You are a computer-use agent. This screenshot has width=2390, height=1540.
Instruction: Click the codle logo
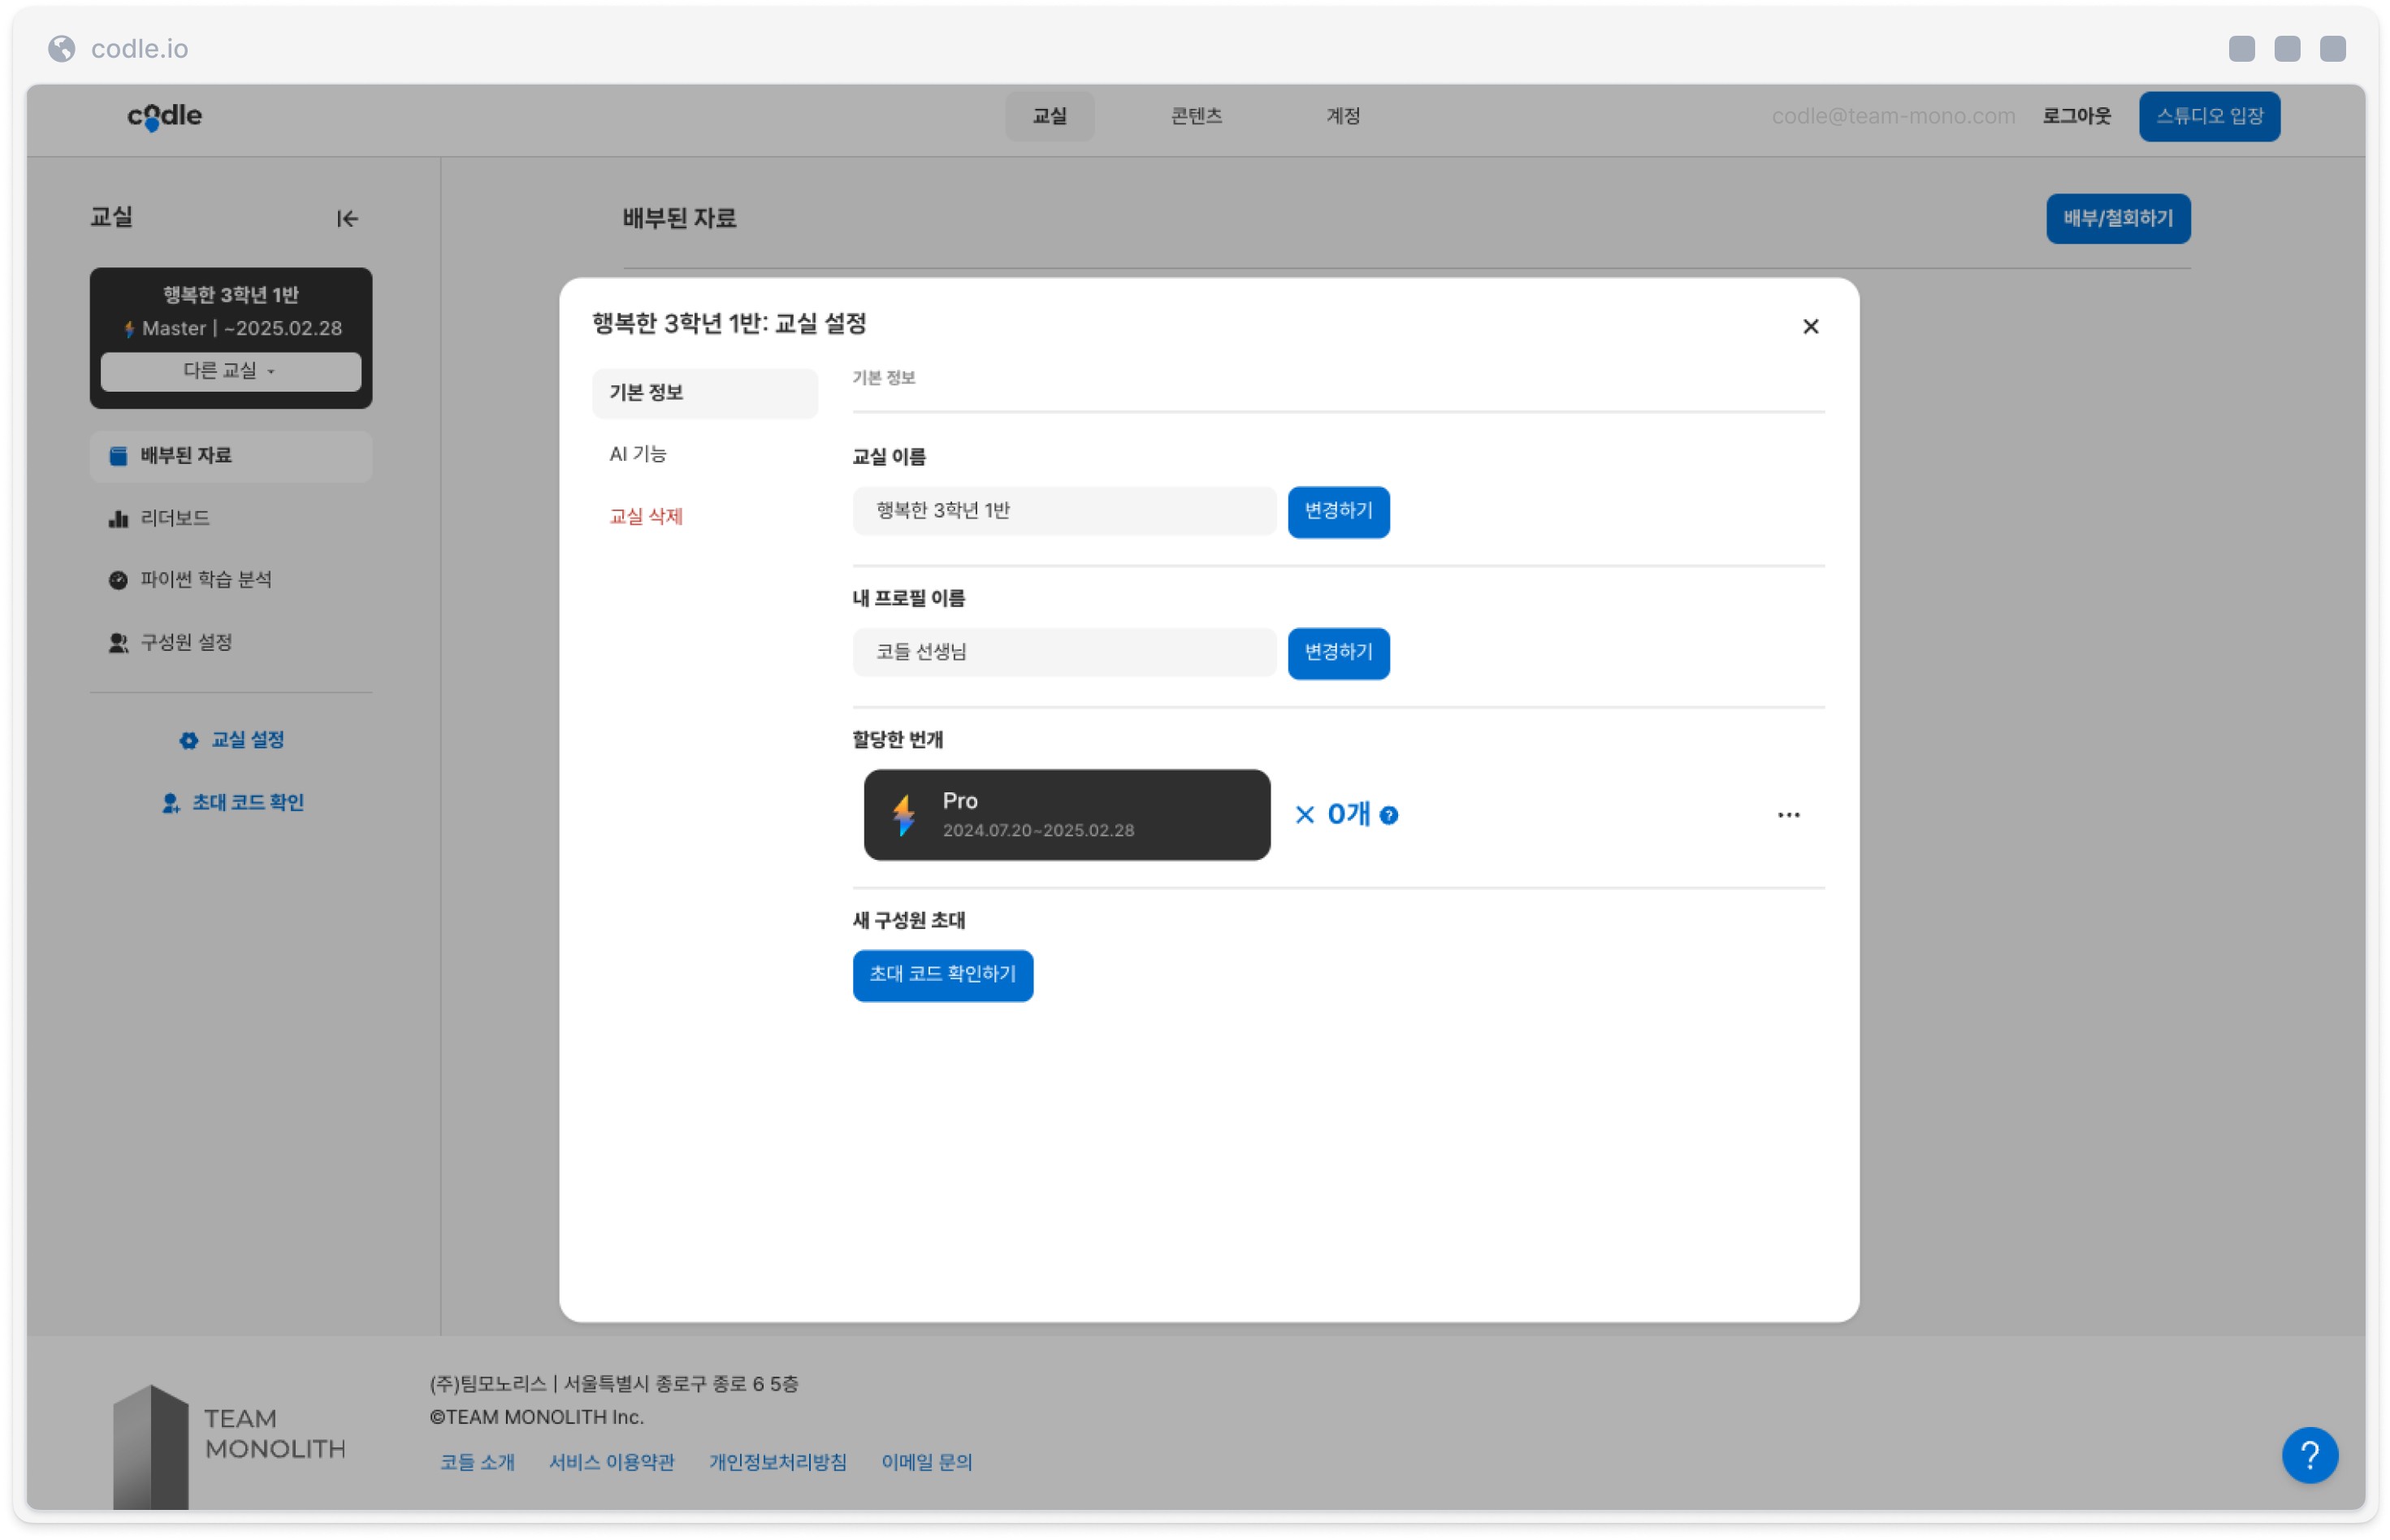tap(164, 116)
